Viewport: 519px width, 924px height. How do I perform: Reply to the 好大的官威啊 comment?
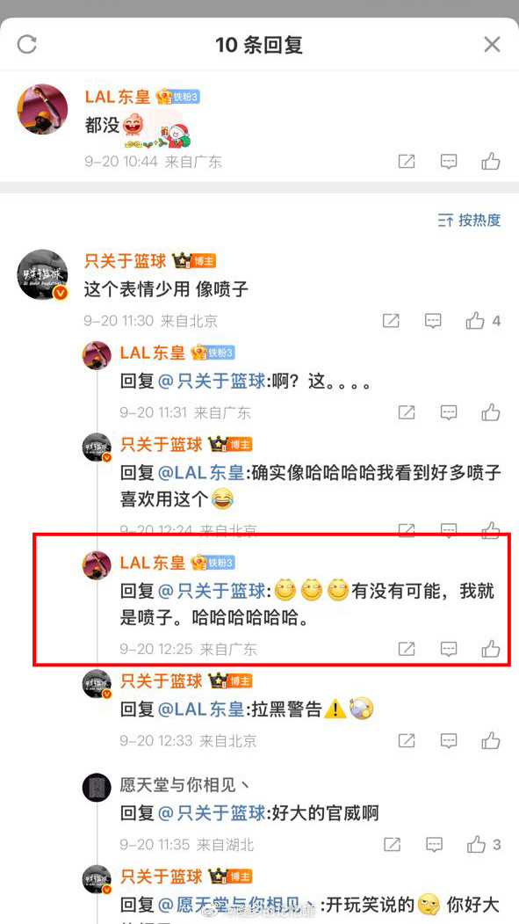433,845
